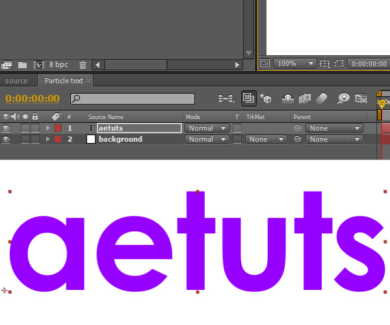Viewport: 390px width, 325px height.
Task: Toggle Preserve Transparency for aetuts layer
Action: [x=237, y=128]
